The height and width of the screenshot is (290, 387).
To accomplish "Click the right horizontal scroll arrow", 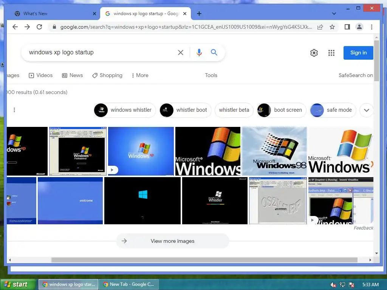I will (x=370, y=260).
